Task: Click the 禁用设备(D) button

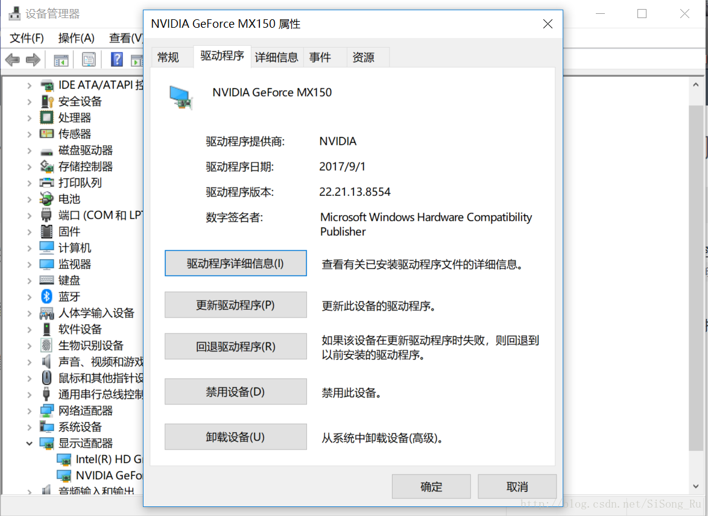Action: [x=235, y=391]
